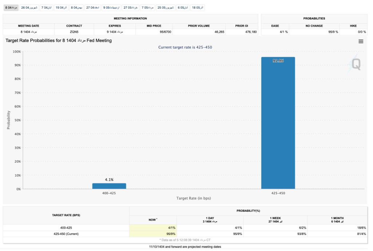Switch to the 6 آبان05 meeting tab

pyautogui.click(x=183, y=7)
